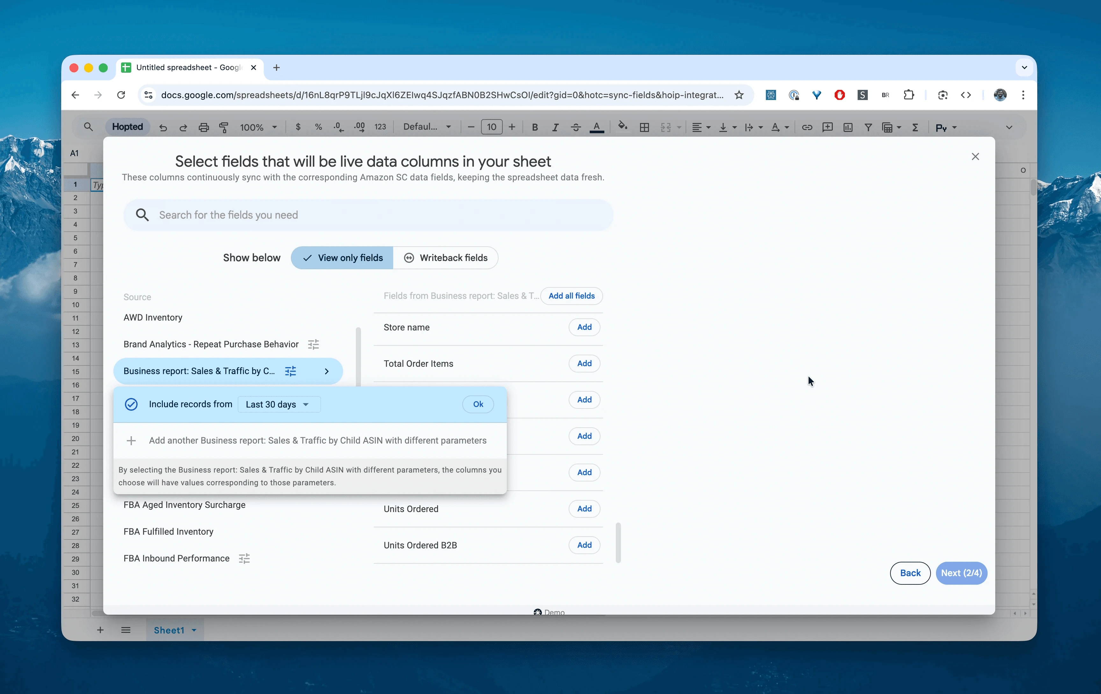Click the Borders icon
The width and height of the screenshot is (1101, 694).
[644, 127]
